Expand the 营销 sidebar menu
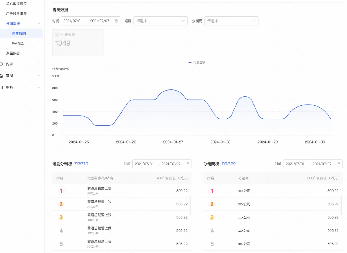 (39, 76)
